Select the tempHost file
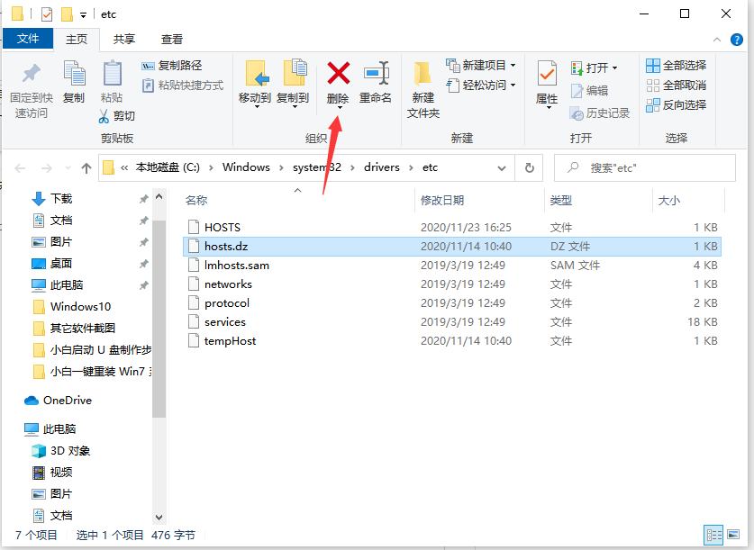Screen dimensions: 754x550 pyautogui.click(x=452, y=340)
